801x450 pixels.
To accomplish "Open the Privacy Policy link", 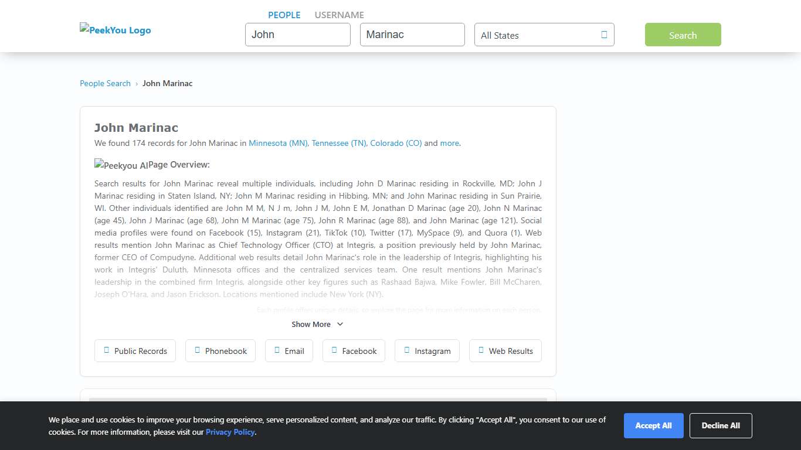I will [x=230, y=432].
